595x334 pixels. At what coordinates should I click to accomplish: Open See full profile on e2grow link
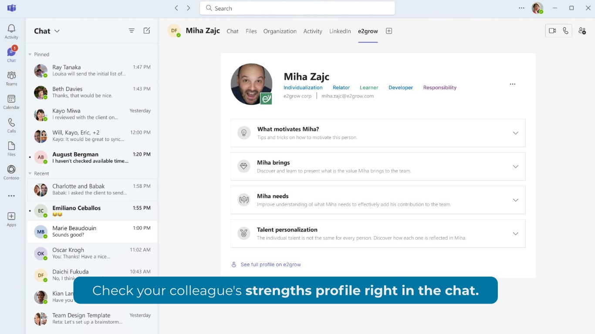(x=270, y=264)
